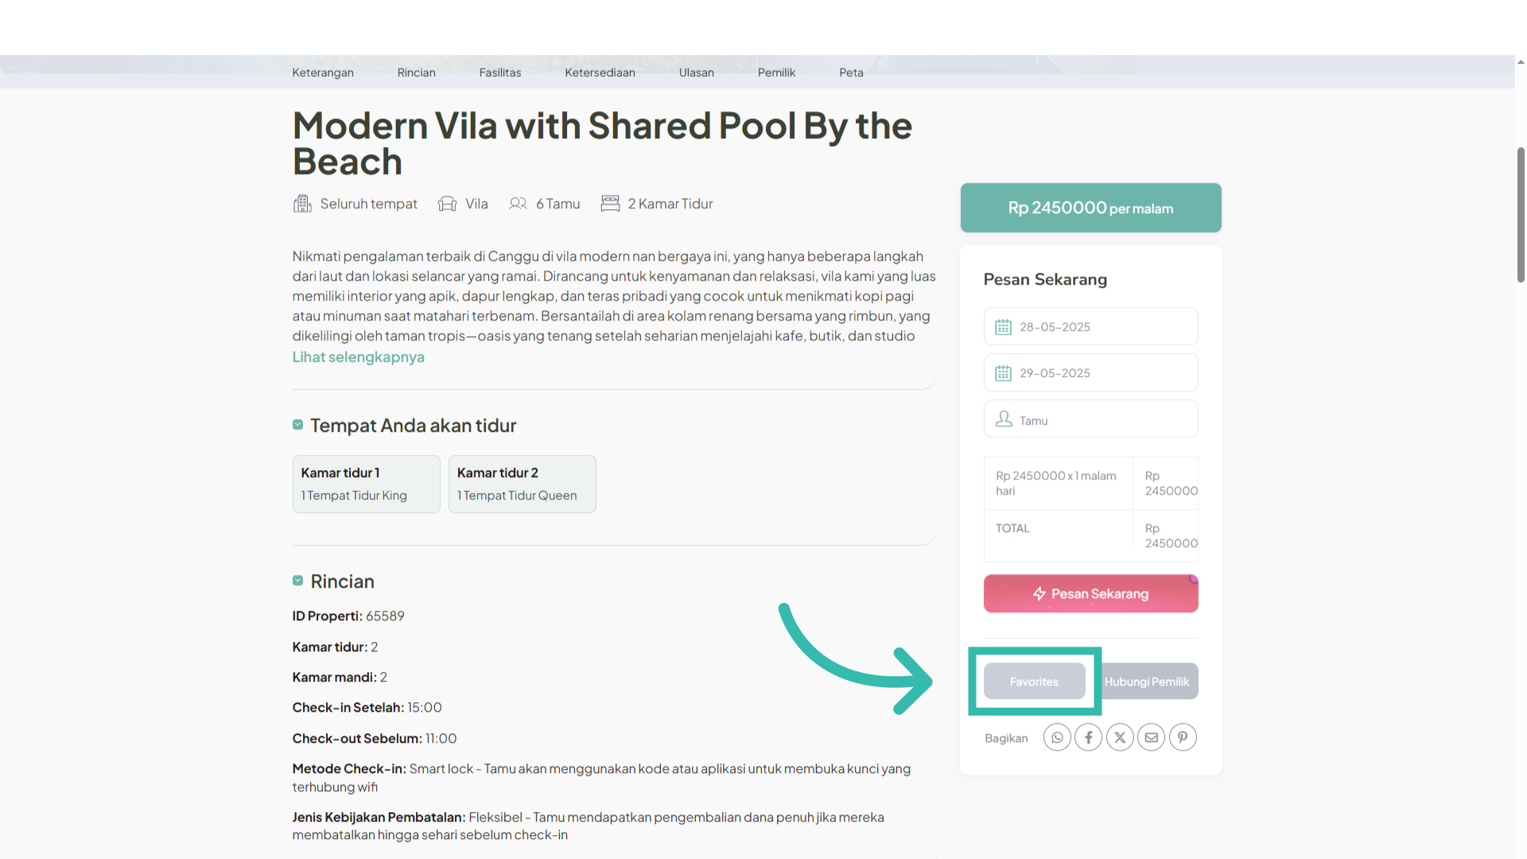Jump to the Ulasan tab
This screenshot has height=859, width=1527.
[x=697, y=72]
